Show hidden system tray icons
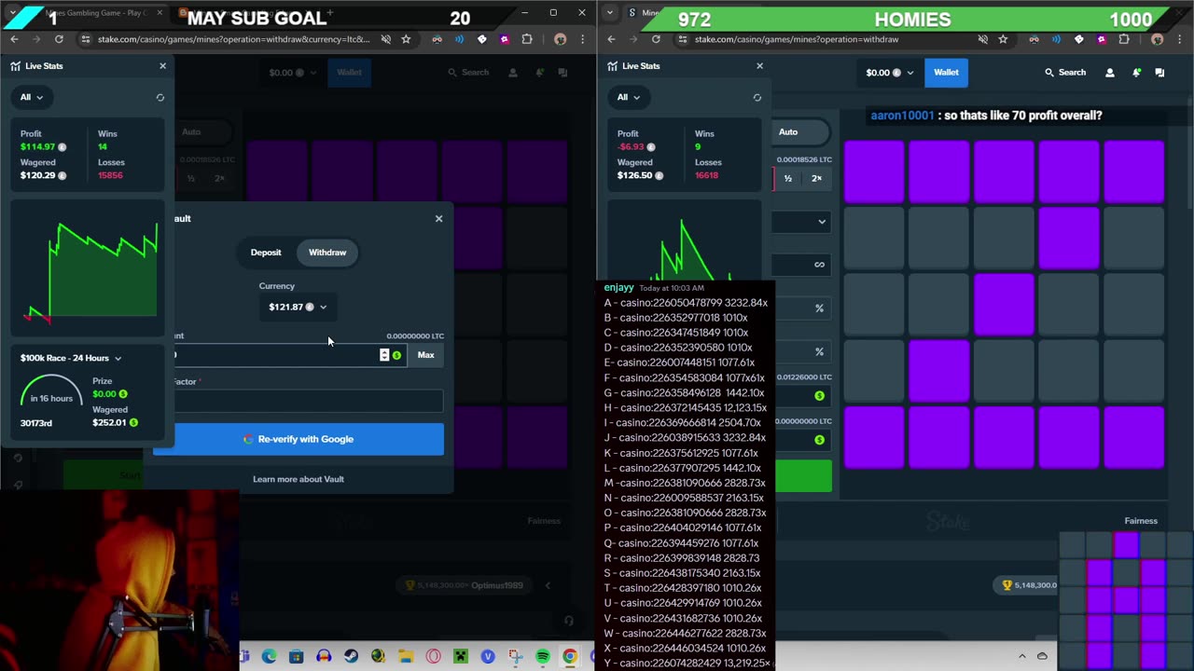Viewport: 1194px width, 671px height. point(1022,656)
